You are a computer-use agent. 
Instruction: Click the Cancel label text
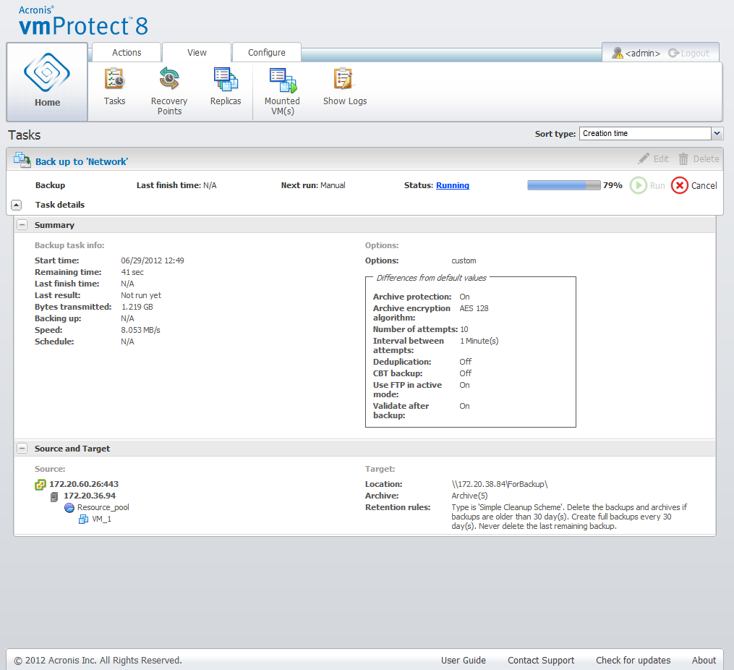pyautogui.click(x=704, y=185)
